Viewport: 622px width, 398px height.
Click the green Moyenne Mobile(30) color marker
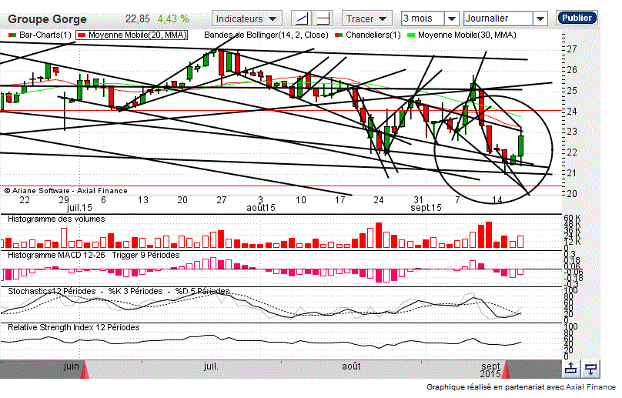411,35
